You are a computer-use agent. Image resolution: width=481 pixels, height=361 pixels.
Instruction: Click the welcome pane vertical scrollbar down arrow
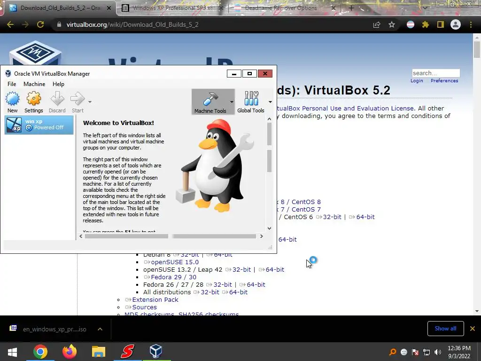pos(269,228)
